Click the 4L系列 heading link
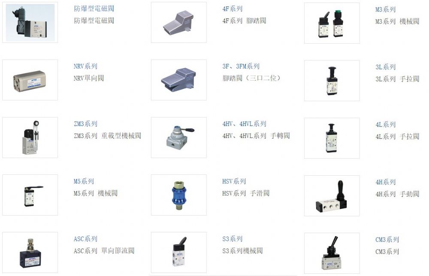This screenshot has width=429, height=276. point(386,125)
